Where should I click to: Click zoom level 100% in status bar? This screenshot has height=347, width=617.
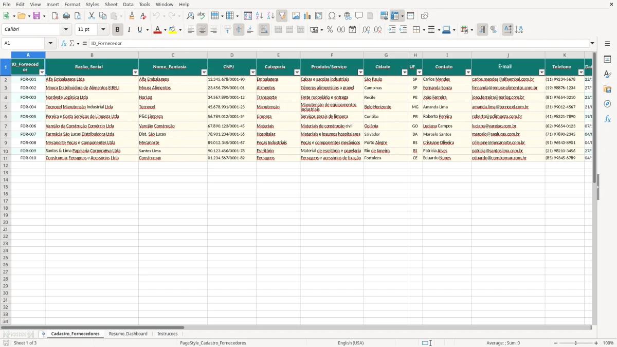coord(608,343)
